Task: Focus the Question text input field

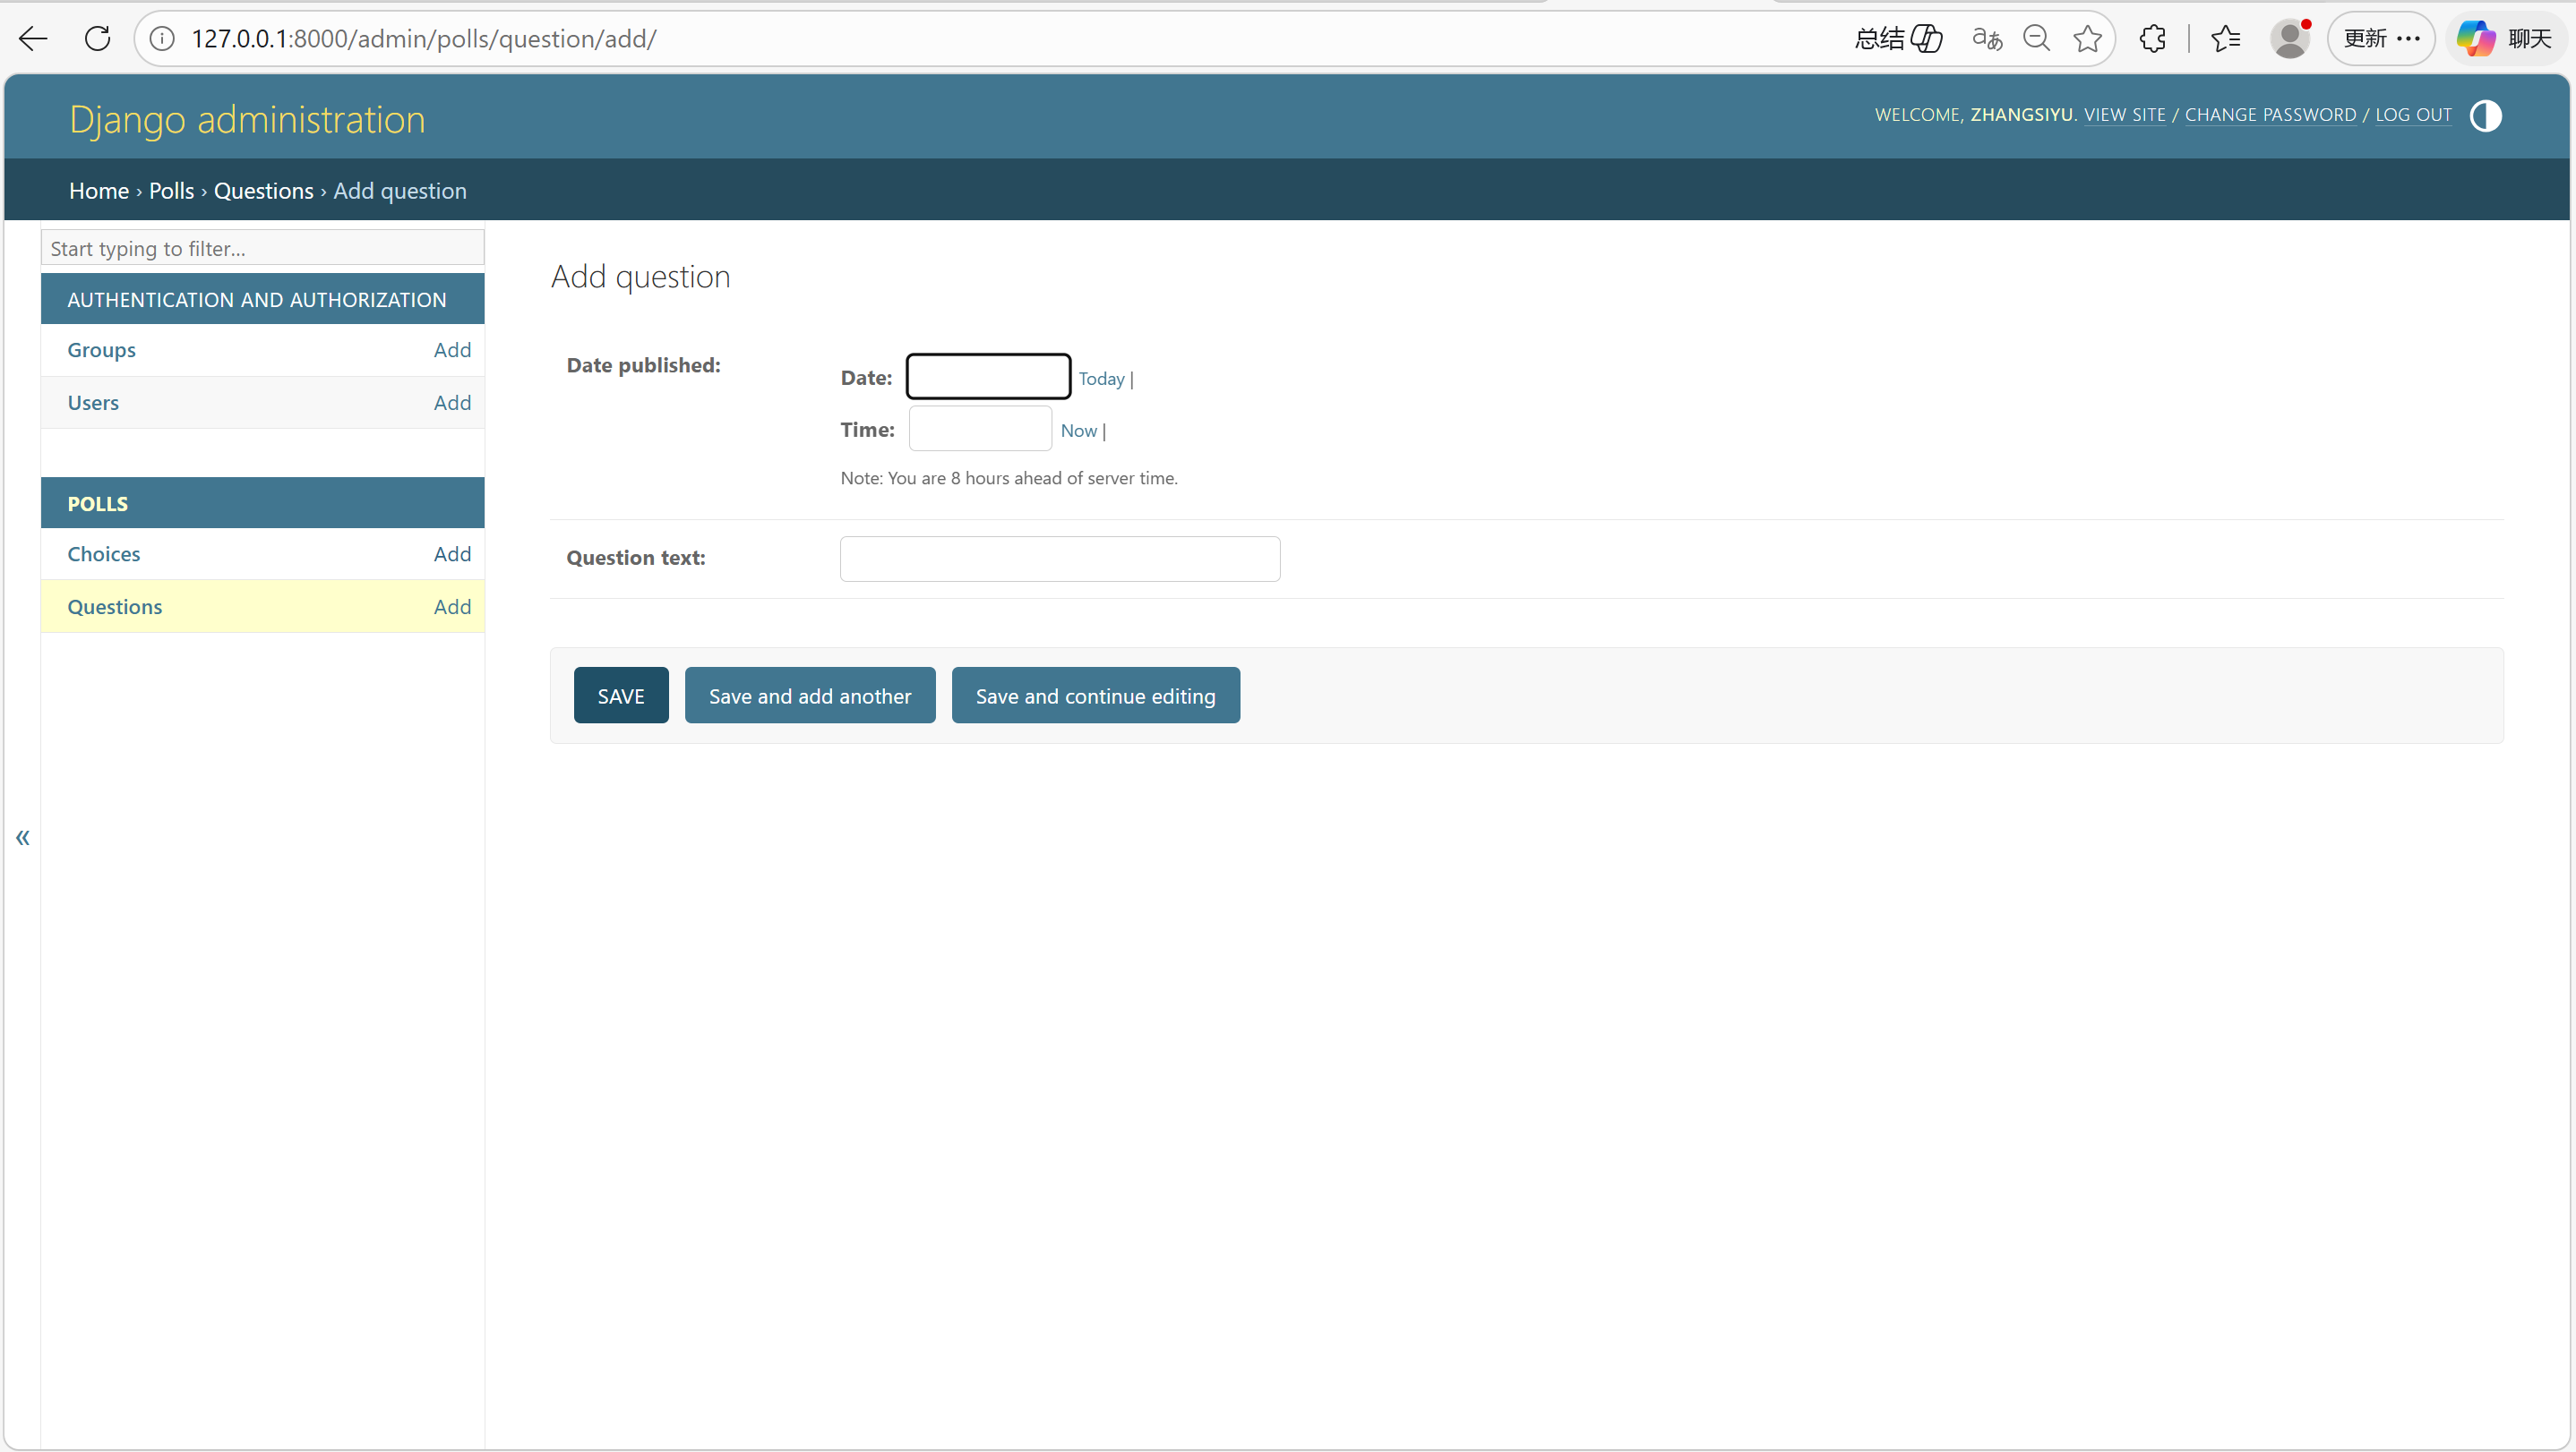Action: click(x=1059, y=559)
